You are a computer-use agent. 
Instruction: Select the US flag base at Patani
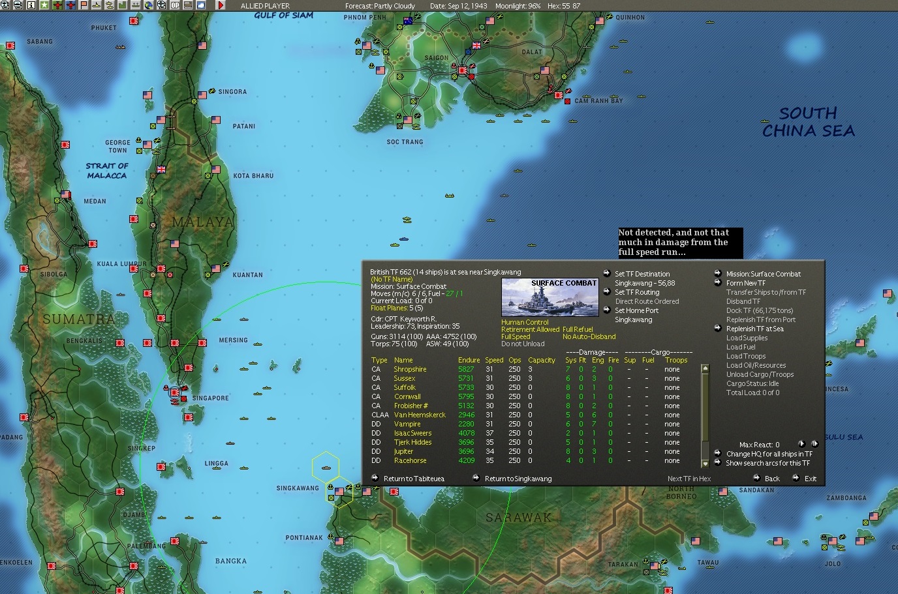216,121
